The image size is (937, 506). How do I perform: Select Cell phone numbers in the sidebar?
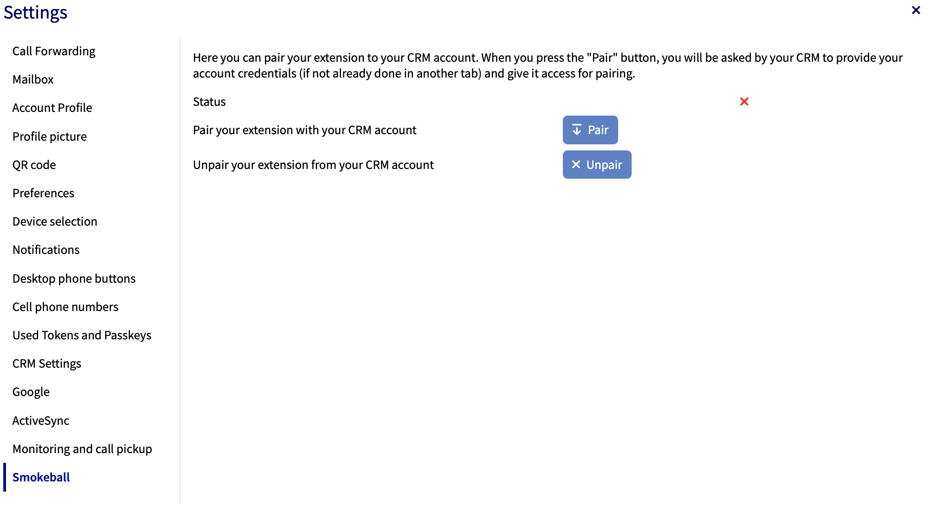pos(66,307)
